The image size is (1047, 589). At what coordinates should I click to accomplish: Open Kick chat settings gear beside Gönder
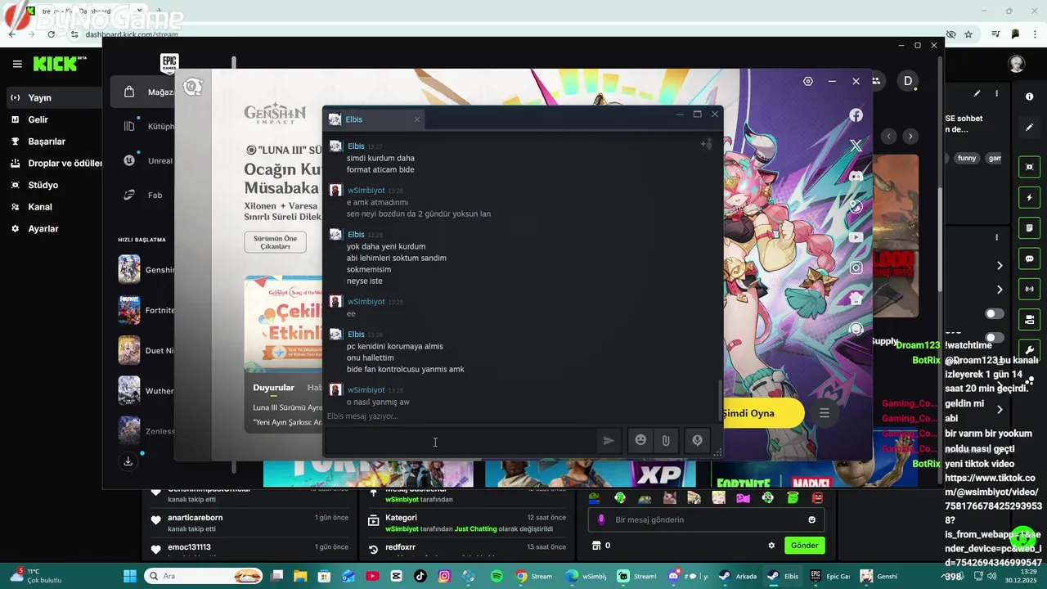point(771,546)
